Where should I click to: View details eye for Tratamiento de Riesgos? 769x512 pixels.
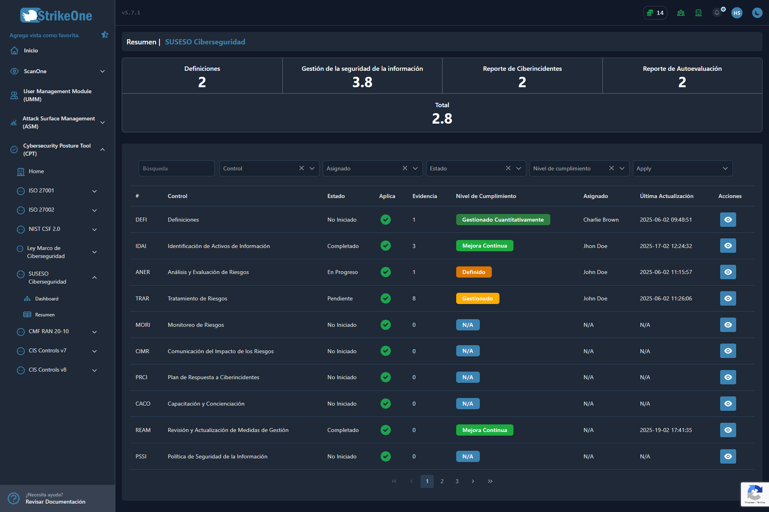728,298
